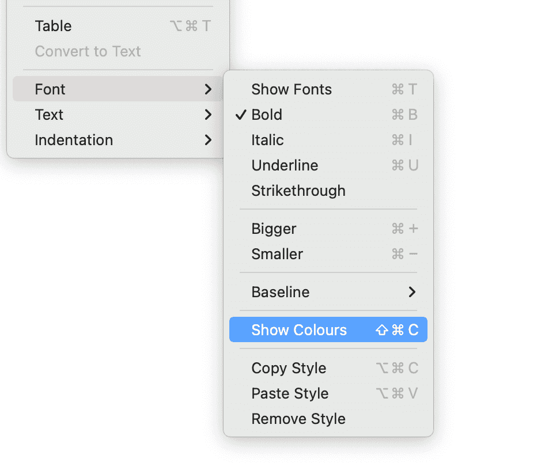The image size is (560, 470).
Task: Apply Italic formatting
Action: click(x=267, y=140)
